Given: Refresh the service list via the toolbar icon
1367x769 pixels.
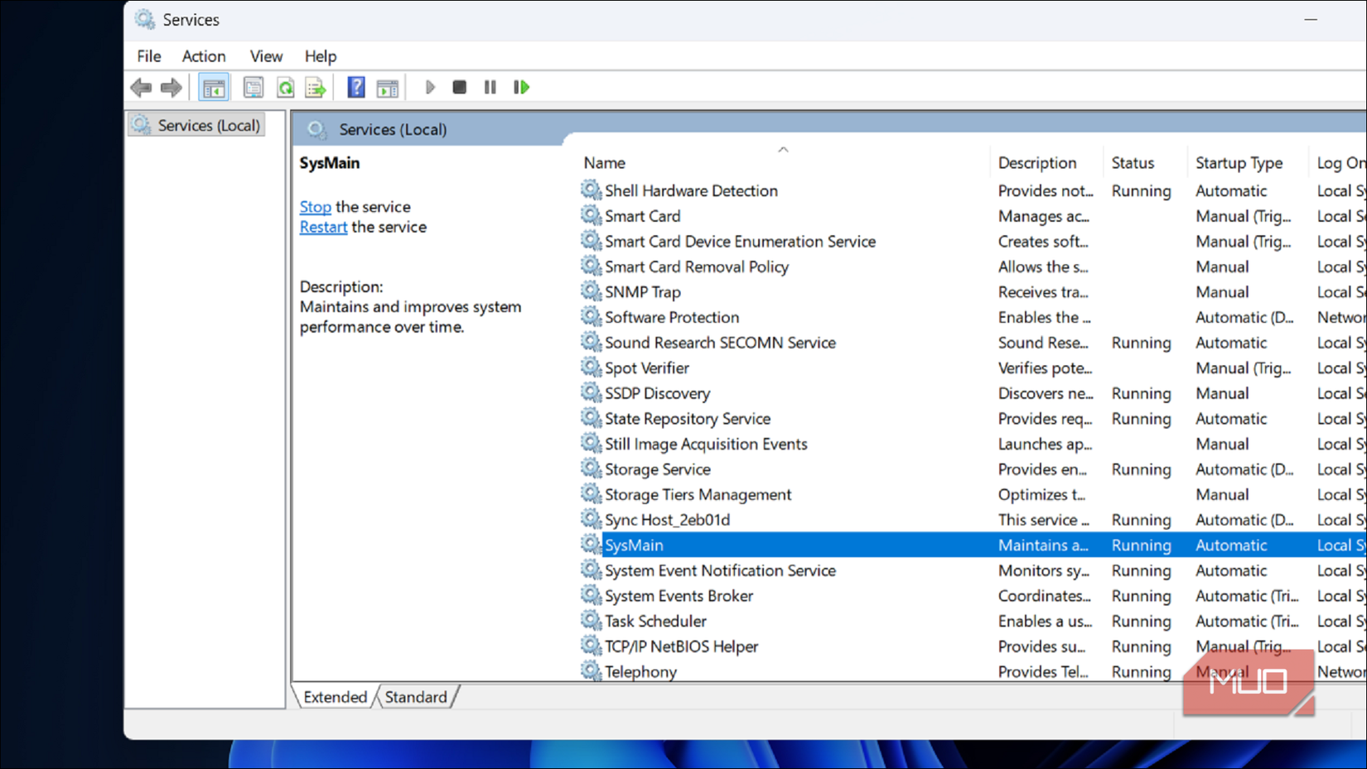Looking at the screenshot, I should tap(284, 87).
